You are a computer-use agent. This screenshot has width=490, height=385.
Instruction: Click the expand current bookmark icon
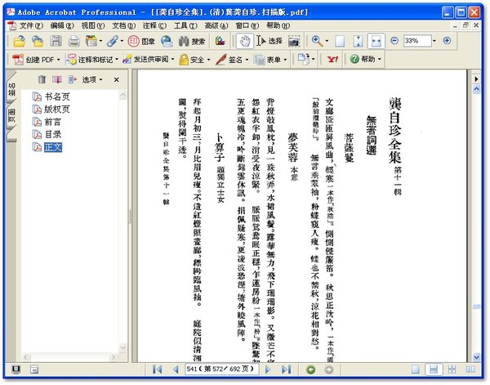(x=73, y=79)
